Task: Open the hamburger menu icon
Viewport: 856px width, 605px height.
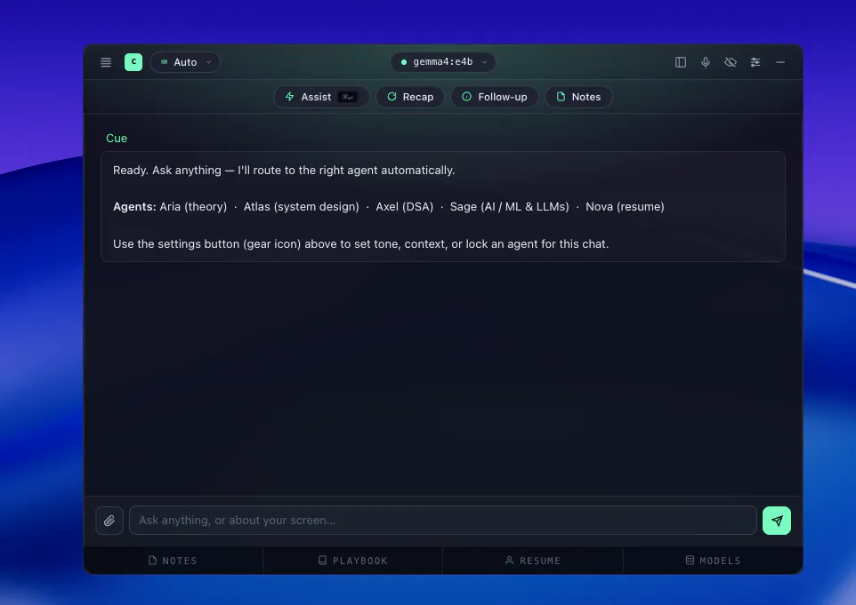Action: coord(106,62)
